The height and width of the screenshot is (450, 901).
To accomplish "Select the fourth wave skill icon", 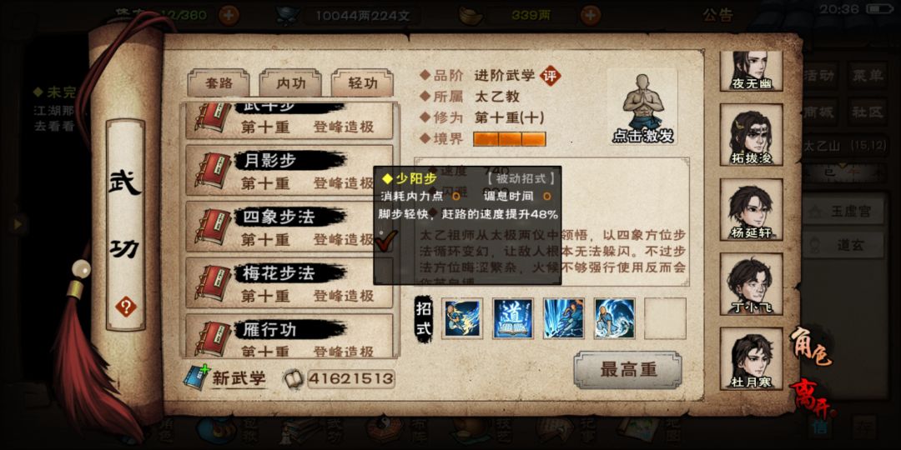I will pyautogui.click(x=614, y=318).
